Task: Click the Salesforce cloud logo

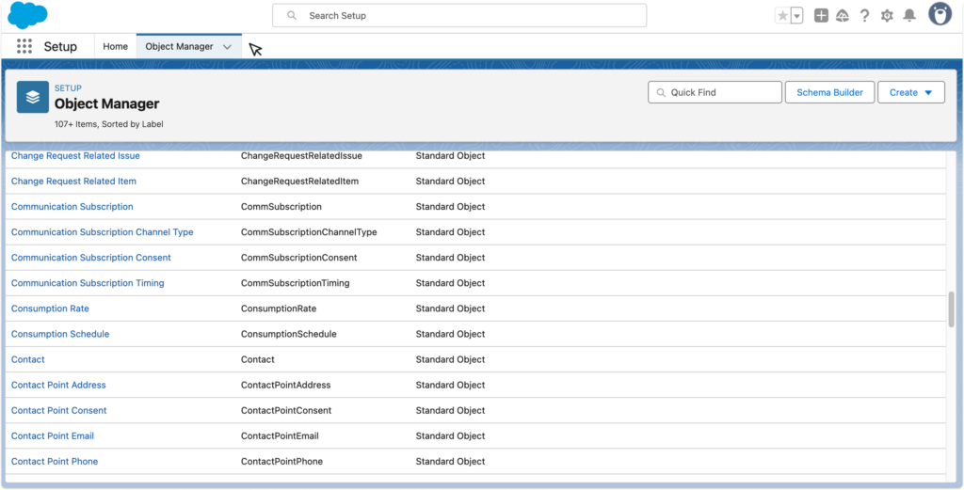Action: tap(26, 15)
